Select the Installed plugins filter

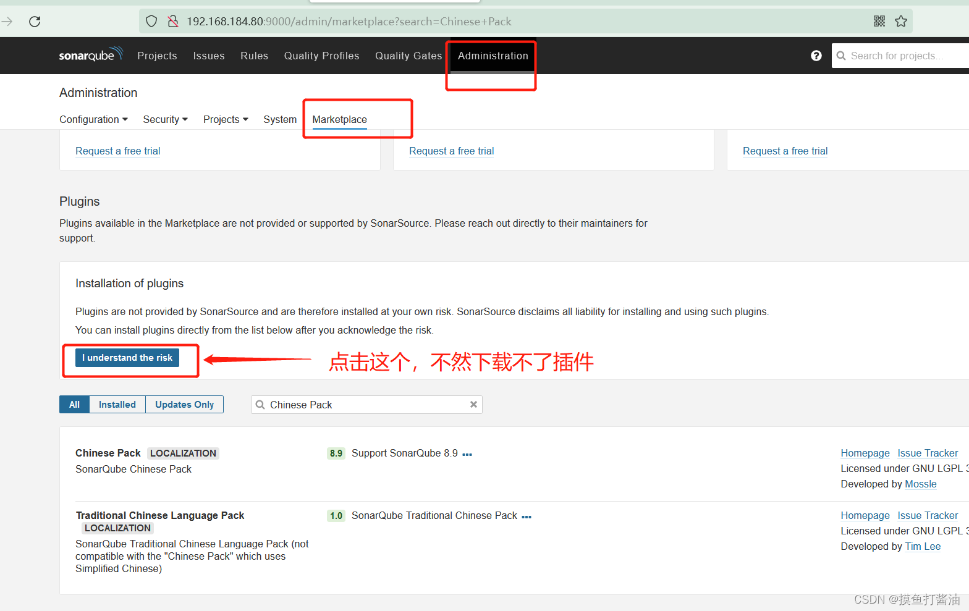tap(117, 405)
